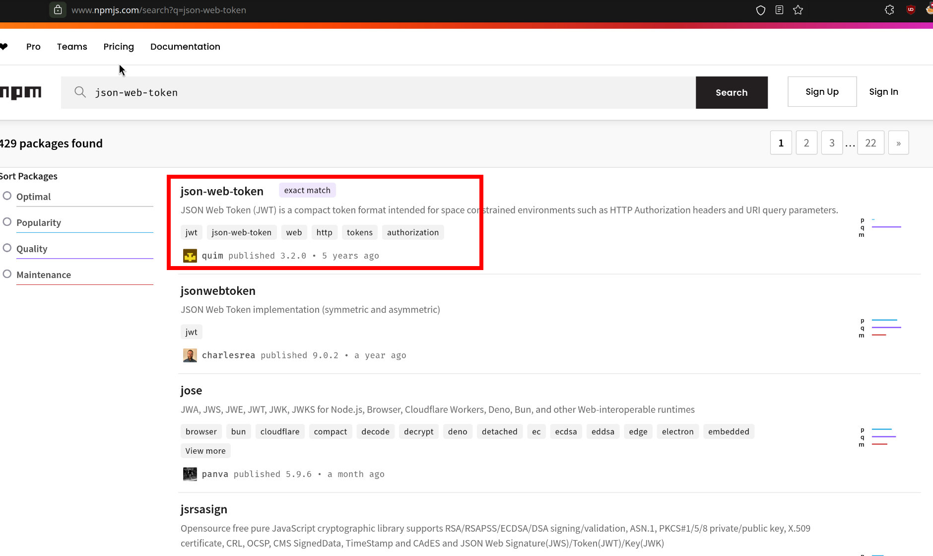Click the detached keyword tag
This screenshot has width=933, height=556.
coord(499,431)
